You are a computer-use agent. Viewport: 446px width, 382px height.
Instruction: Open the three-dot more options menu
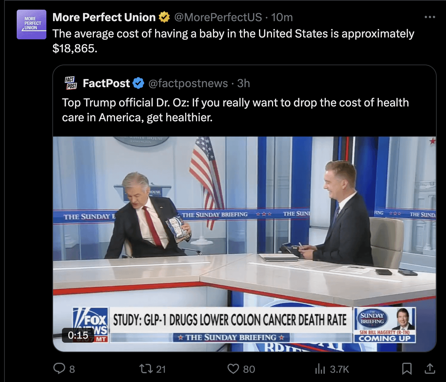click(429, 17)
